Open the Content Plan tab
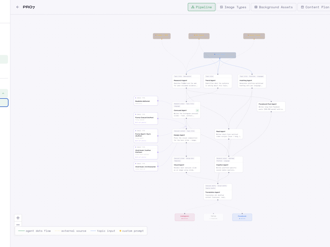Screen dimensions: 330x247 point(314,7)
